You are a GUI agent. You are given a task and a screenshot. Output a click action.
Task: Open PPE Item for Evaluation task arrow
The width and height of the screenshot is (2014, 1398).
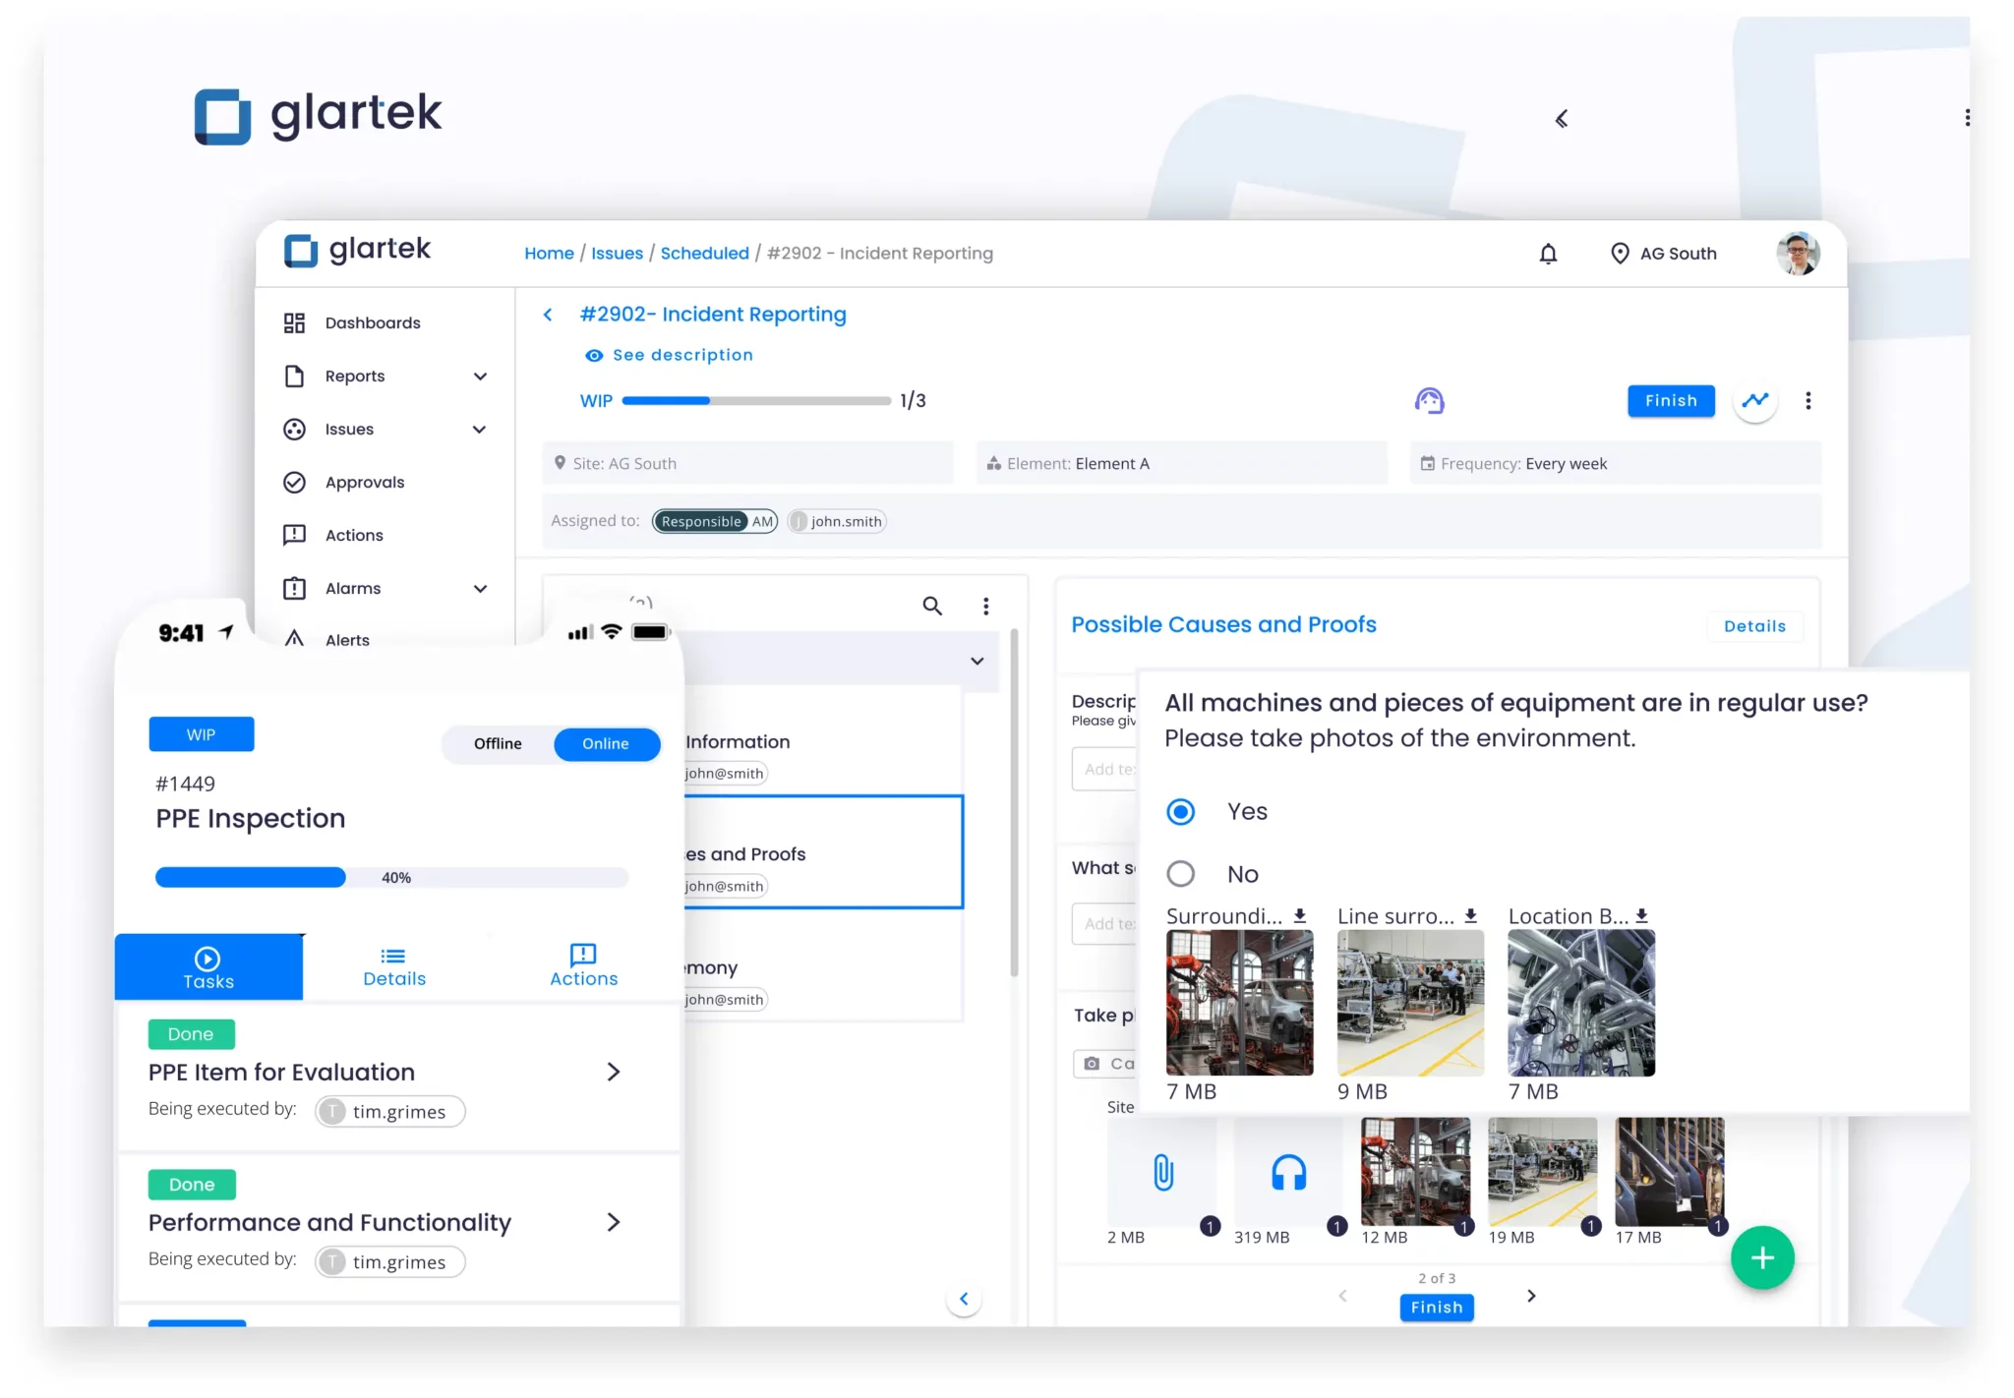point(614,1072)
